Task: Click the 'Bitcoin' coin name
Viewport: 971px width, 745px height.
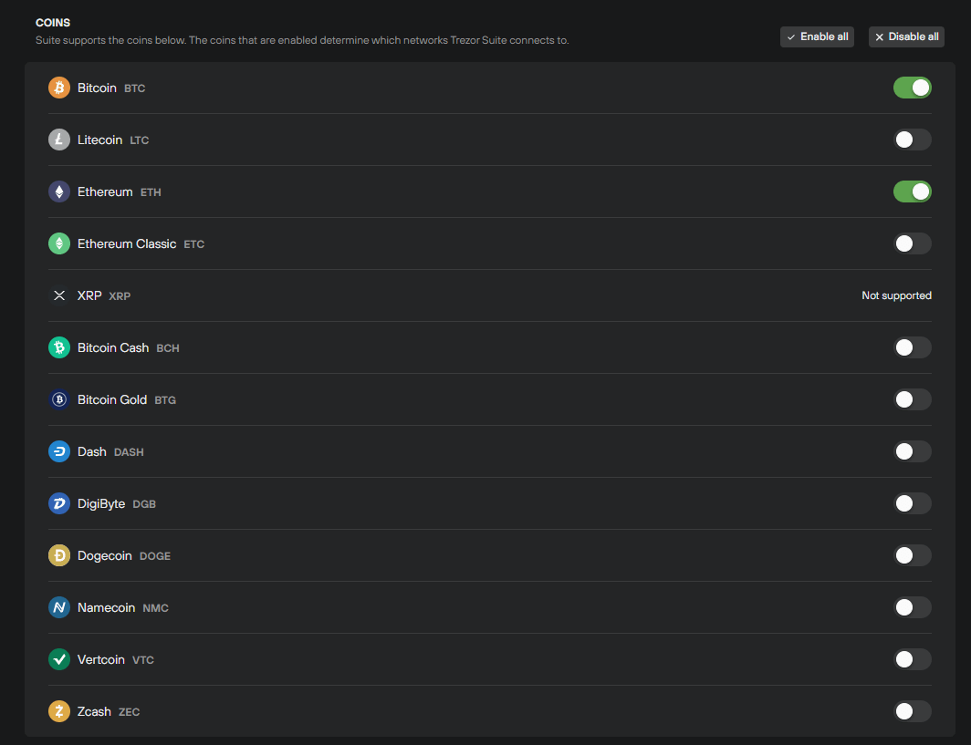Action: pyautogui.click(x=97, y=88)
